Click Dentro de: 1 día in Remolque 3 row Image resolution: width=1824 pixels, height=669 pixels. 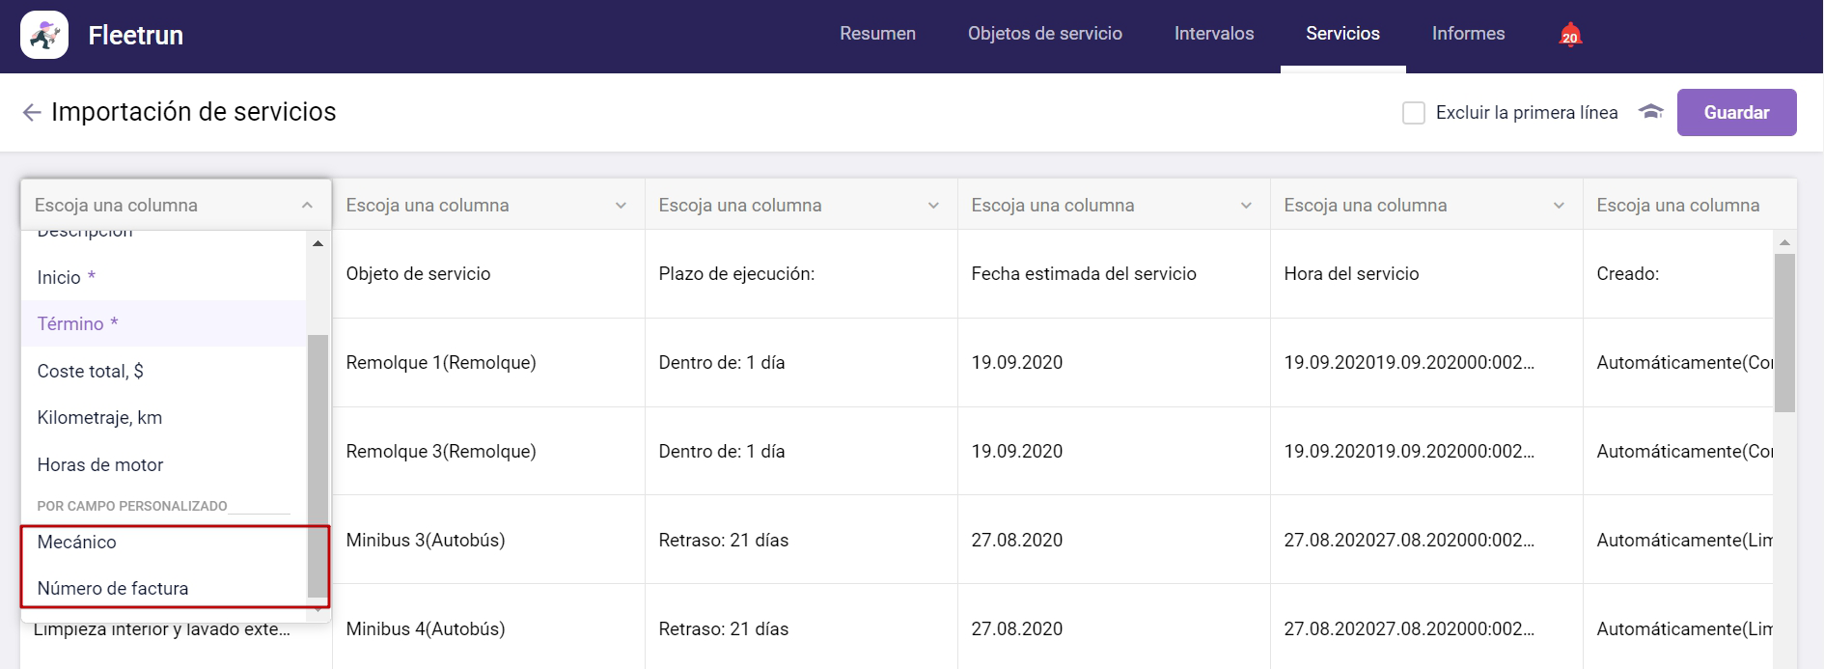tap(801, 451)
